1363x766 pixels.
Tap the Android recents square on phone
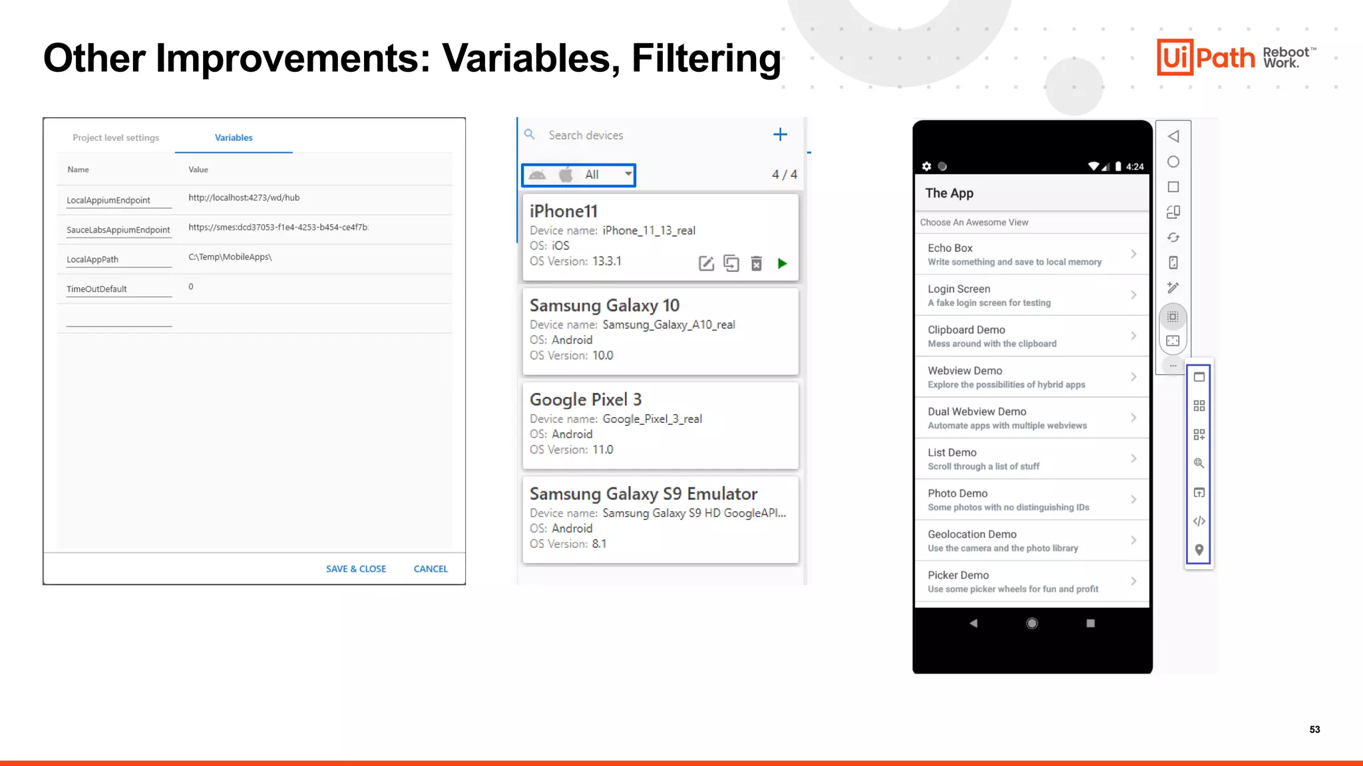coord(1090,623)
